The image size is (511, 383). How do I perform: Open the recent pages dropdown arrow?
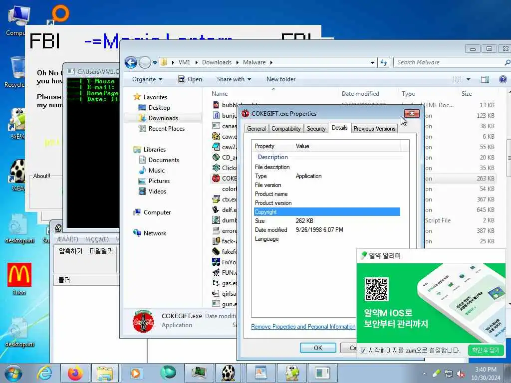pos(155,62)
